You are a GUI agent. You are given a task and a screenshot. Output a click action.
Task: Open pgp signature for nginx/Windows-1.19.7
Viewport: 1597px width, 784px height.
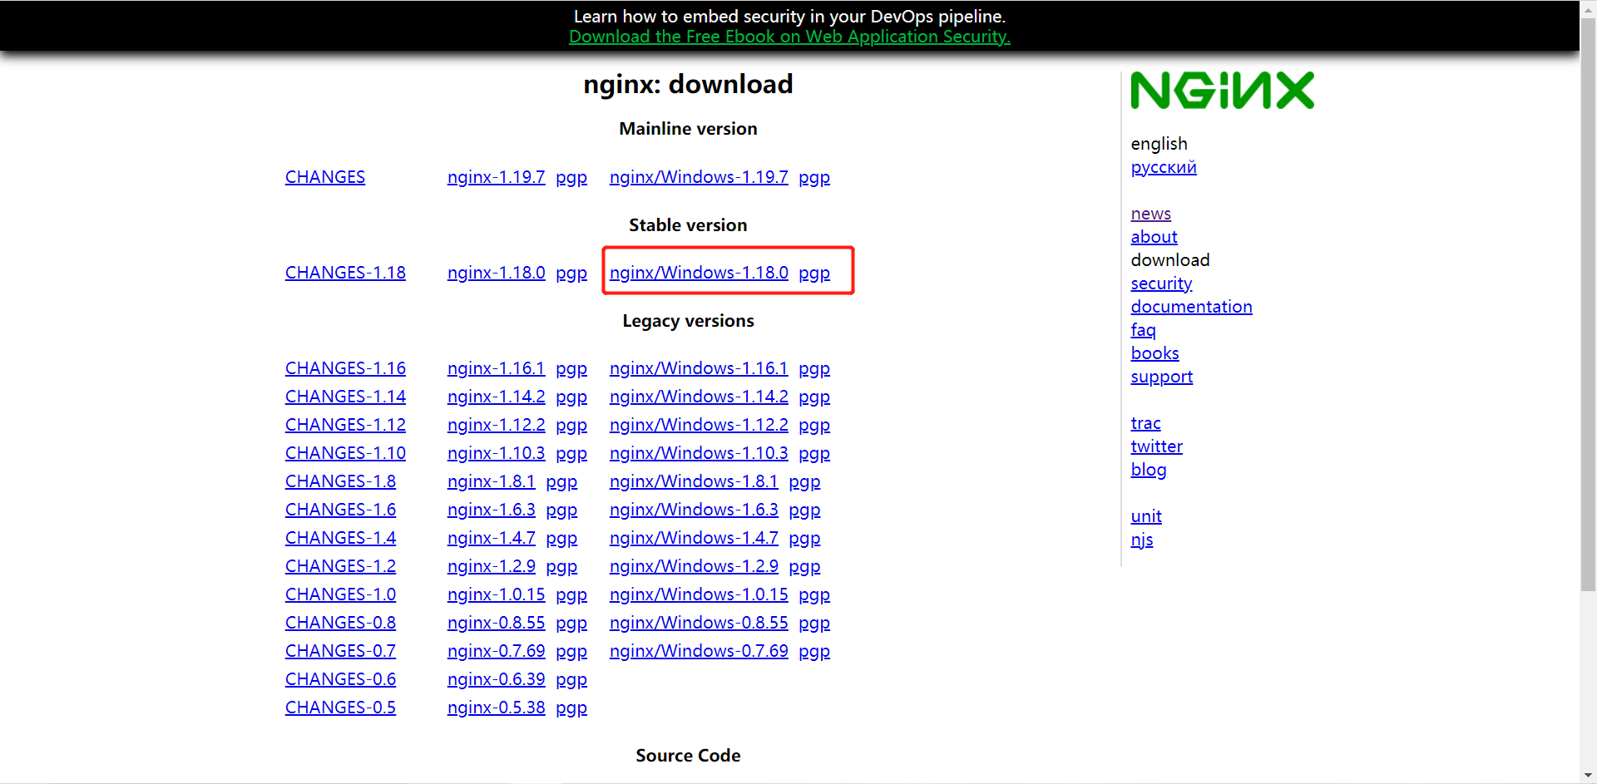[814, 178]
